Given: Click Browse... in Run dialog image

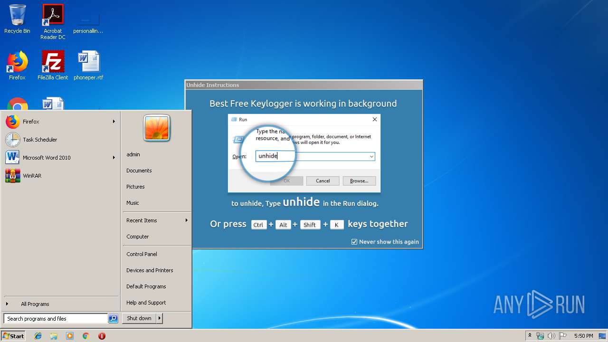Looking at the screenshot, I should click(359, 181).
